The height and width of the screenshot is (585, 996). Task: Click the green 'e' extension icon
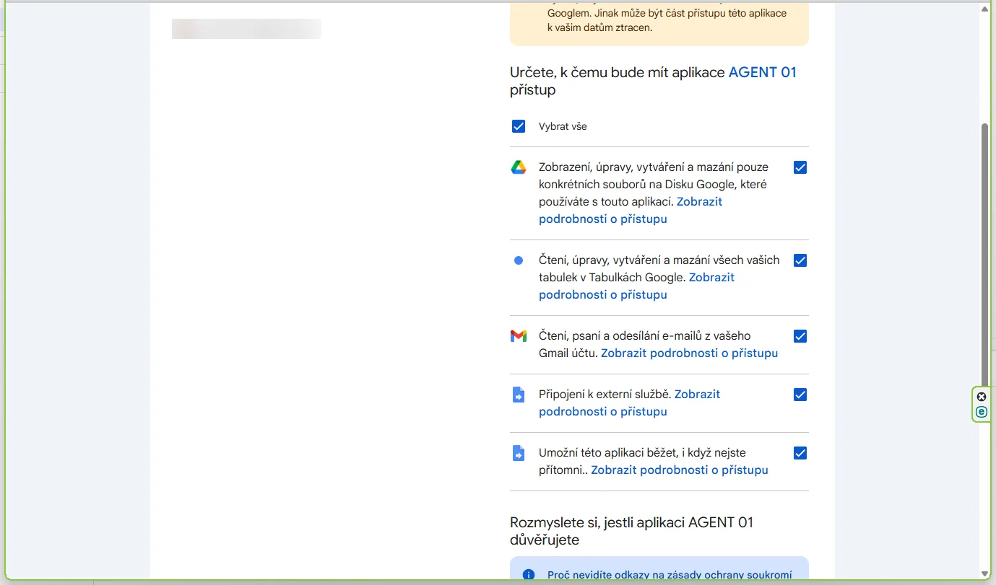click(982, 412)
